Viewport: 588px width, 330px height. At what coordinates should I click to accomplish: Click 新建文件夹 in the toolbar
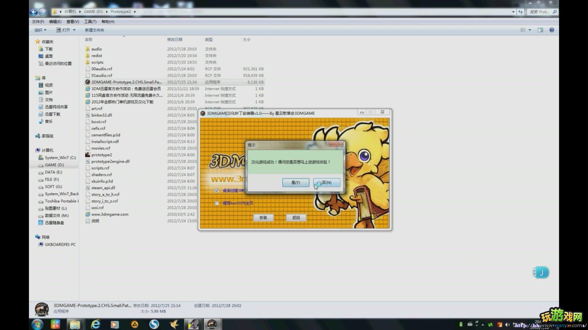point(94,30)
